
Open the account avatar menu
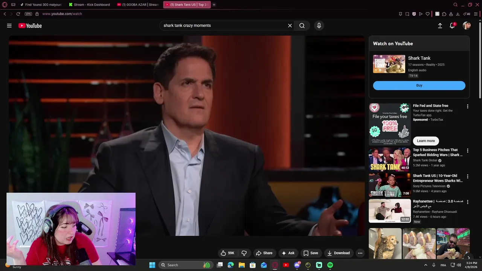coord(467,26)
